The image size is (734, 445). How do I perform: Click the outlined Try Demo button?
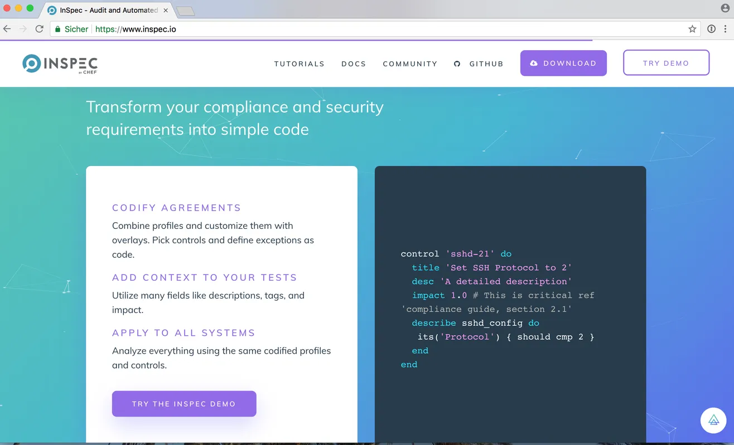coord(666,63)
